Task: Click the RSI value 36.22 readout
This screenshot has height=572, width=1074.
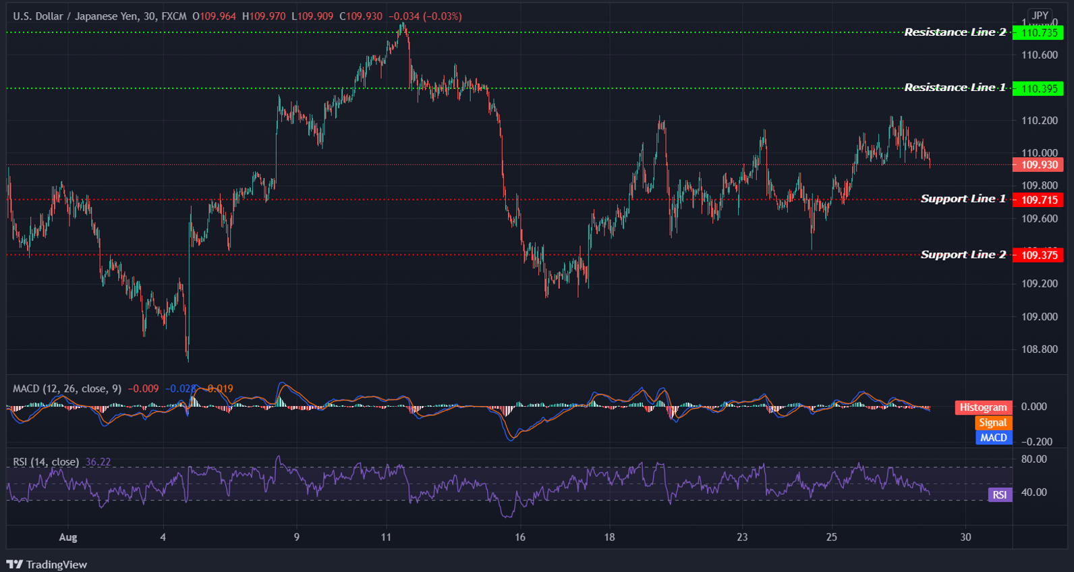Action: click(98, 462)
